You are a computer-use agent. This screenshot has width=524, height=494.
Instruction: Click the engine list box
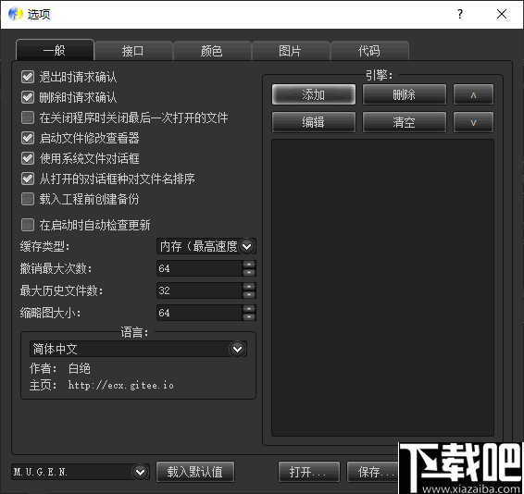tap(382, 288)
